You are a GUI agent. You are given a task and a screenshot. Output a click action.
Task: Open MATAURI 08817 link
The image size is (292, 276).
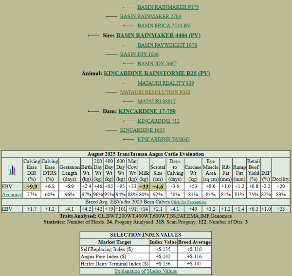(156, 102)
